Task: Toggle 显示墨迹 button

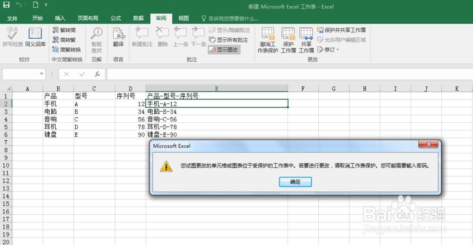Action: (224, 50)
